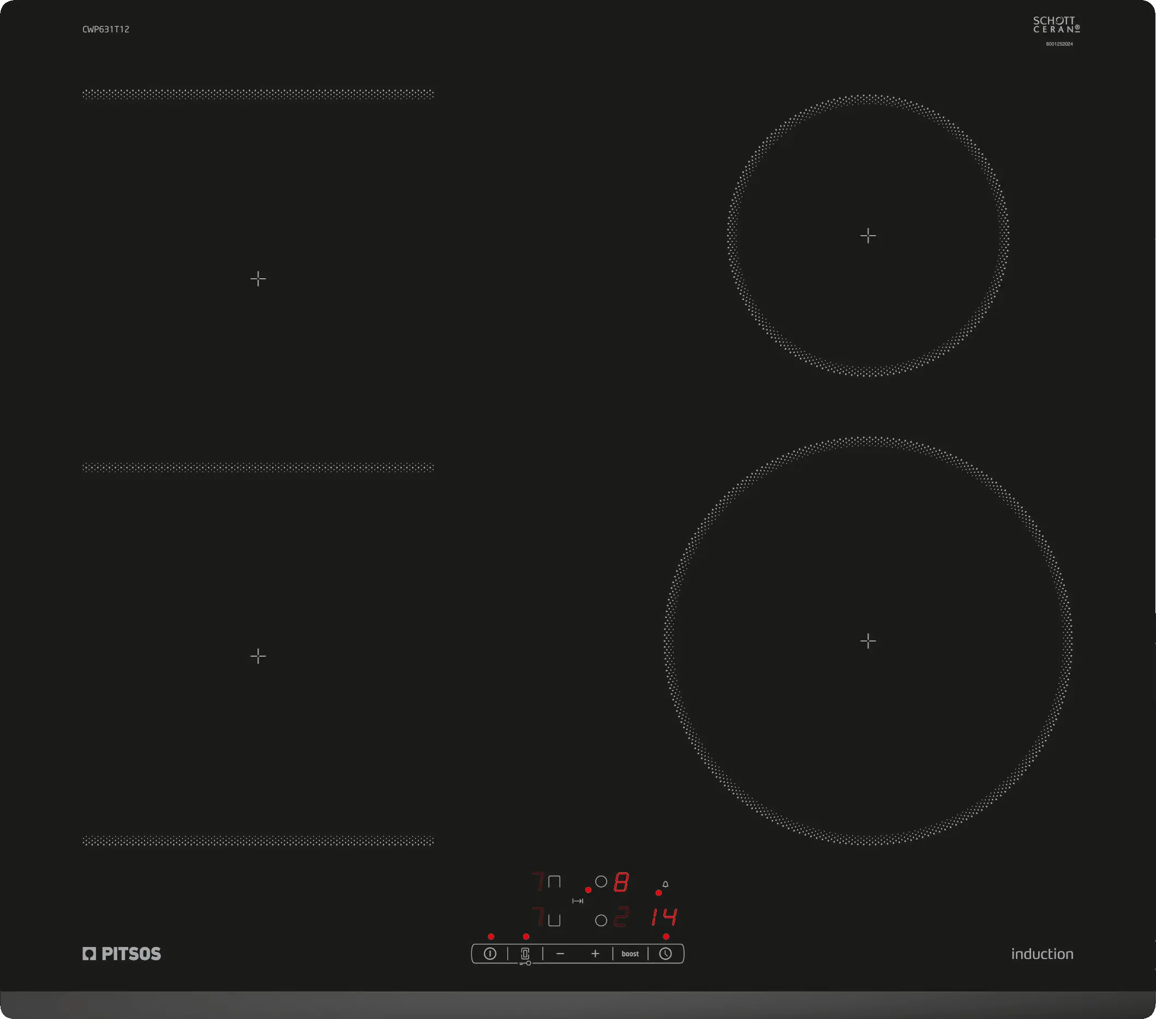Select the upper rectangular zone symbol
The height and width of the screenshot is (1019, 1156).
pyautogui.click(x=554, y=881)
